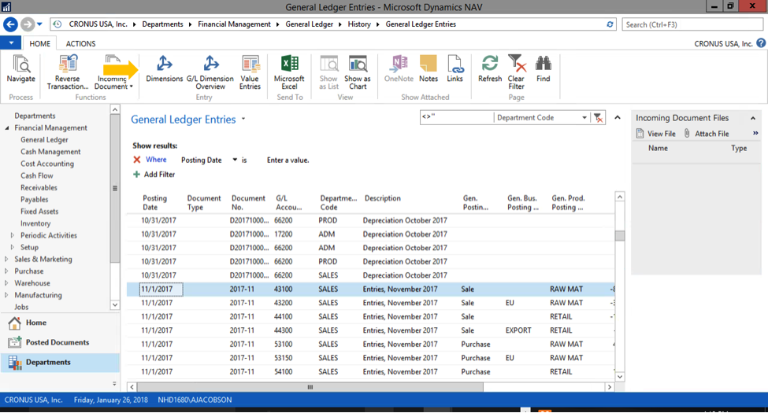Viewport: 768px width, 413px height.
Task: Collapse Financial Management tree node
Action: (x=7, y=127)
